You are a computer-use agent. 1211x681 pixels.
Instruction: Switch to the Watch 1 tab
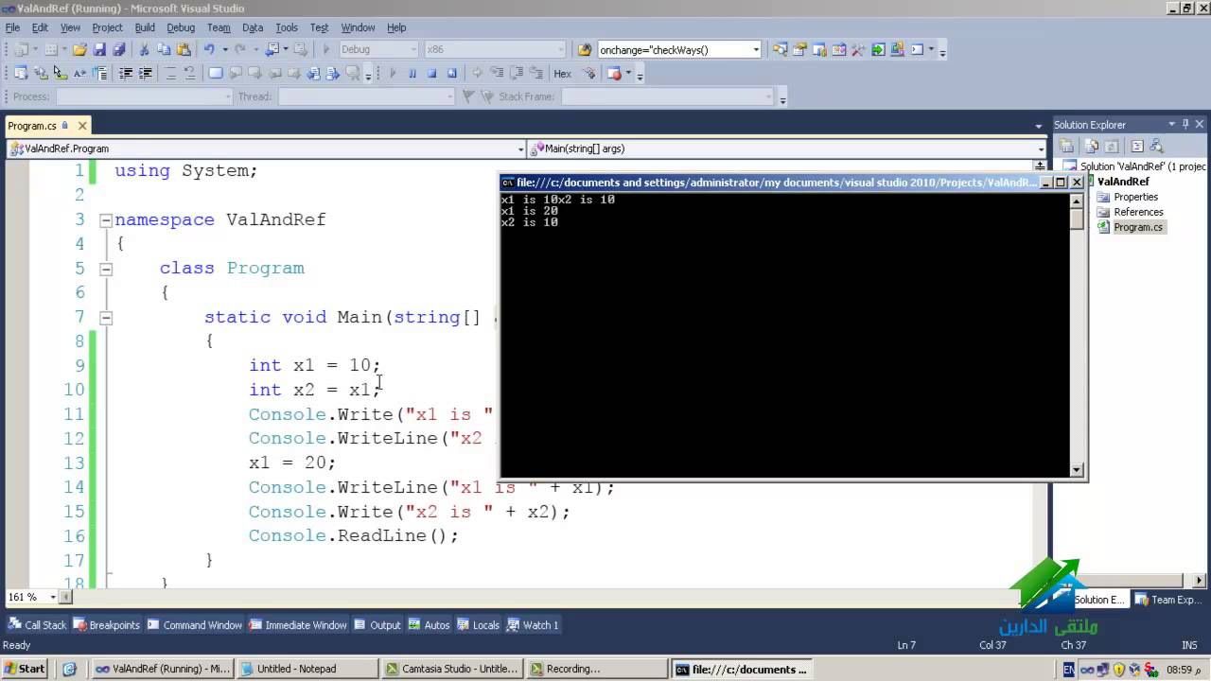(x=533, y=624)
